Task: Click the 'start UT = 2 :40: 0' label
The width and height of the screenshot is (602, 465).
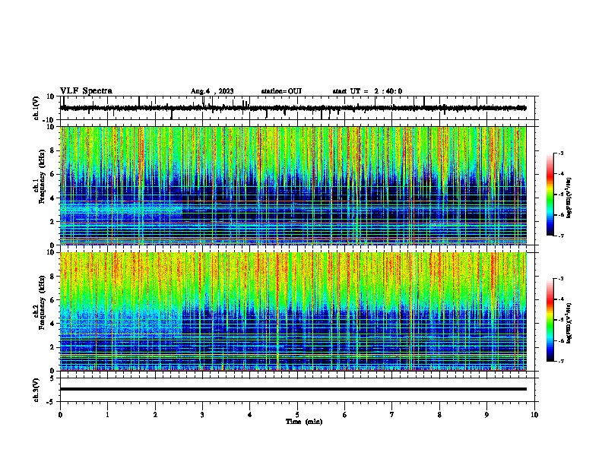Action: (x=367, y=91)
